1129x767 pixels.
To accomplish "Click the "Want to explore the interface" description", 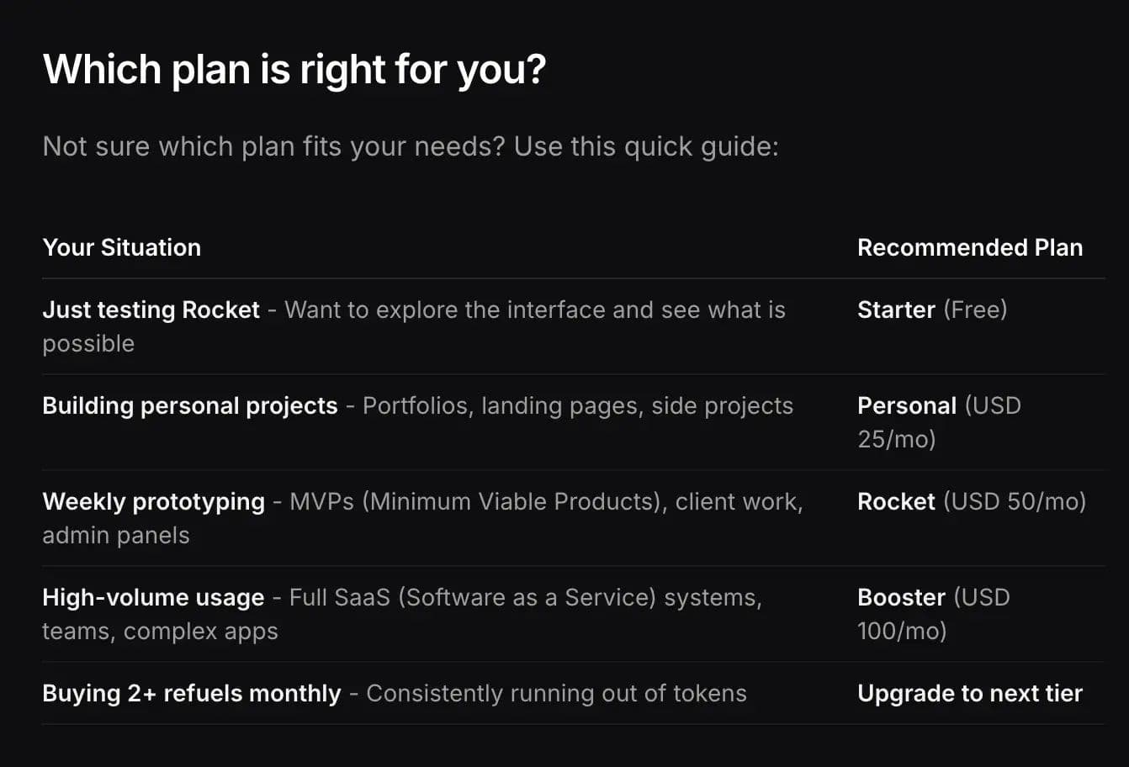I will coord(534,309).
